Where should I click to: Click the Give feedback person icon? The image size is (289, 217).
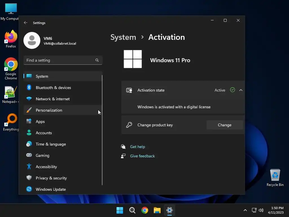123,156
